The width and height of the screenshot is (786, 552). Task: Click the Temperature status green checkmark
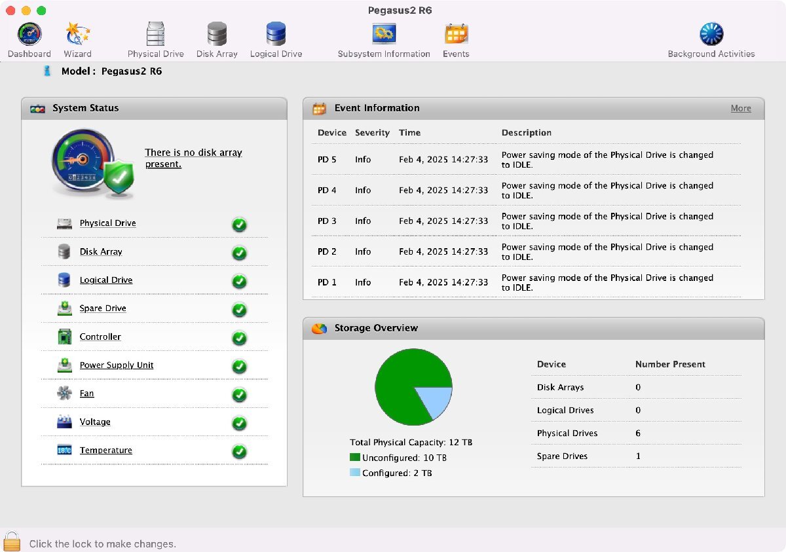pos(240,451)
